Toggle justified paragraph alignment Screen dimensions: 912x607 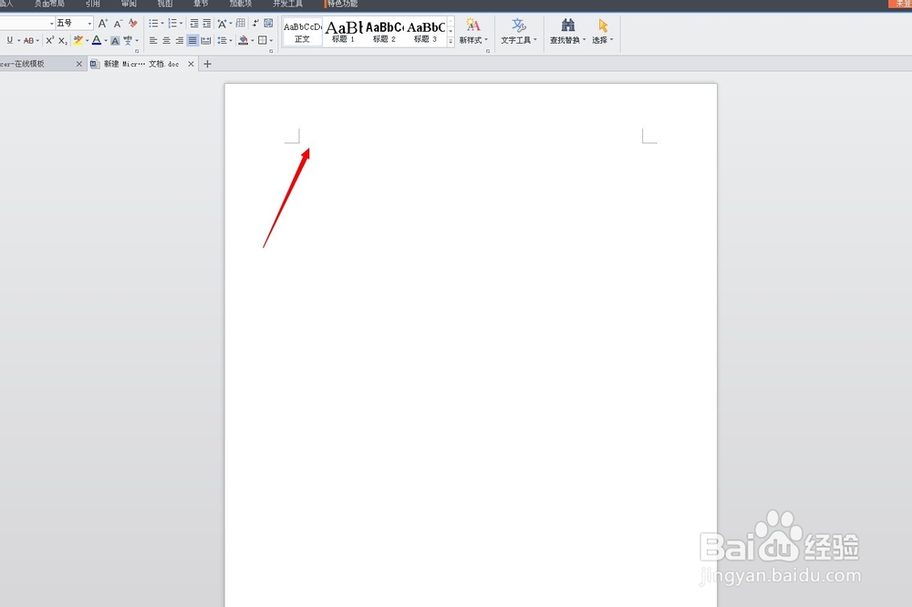pos(192,41)
